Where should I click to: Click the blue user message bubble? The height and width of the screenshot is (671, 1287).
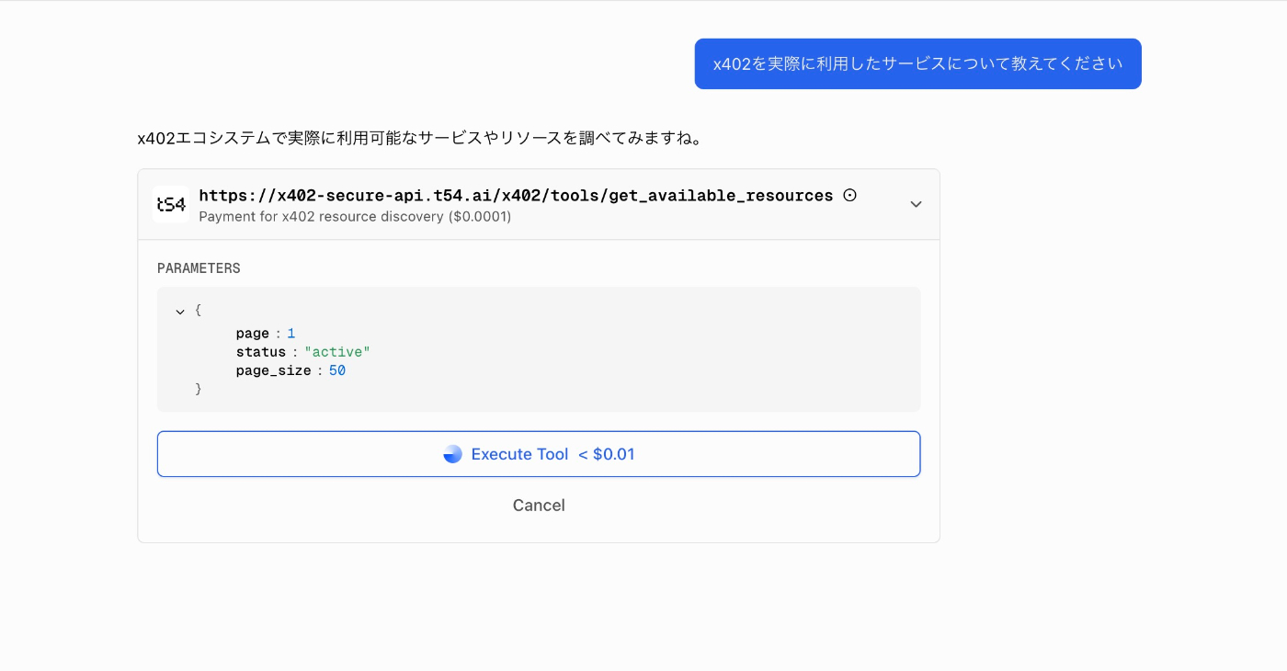pyautogui.click(x=917, y=63)
